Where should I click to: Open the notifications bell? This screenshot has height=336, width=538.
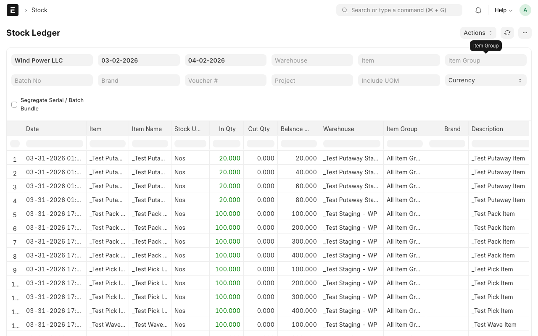(478, 10)
